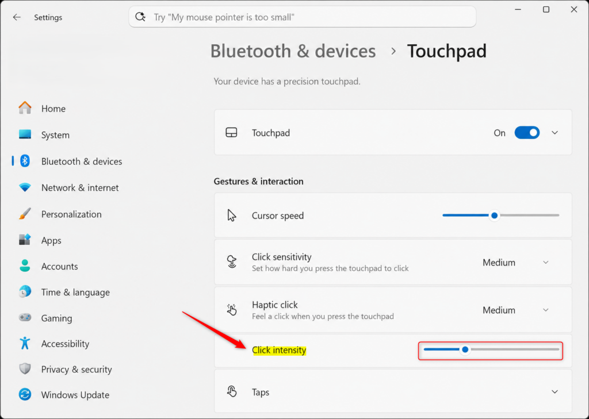Click the Windows Update sync icon
This screenshot has height=419, width=589.
25,394
